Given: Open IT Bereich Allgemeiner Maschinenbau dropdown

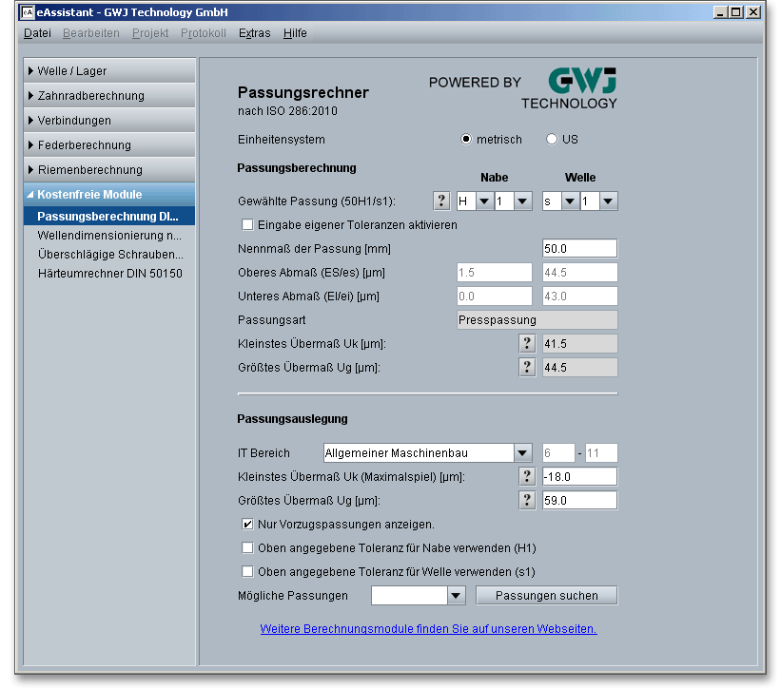Looking at the screenshot, I should (x=522, y=453).
